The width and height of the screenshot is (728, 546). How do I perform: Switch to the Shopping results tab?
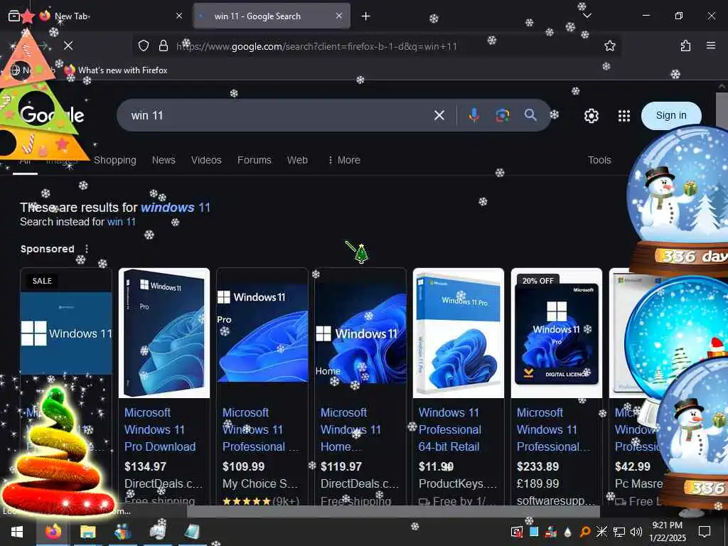(114, 160)
